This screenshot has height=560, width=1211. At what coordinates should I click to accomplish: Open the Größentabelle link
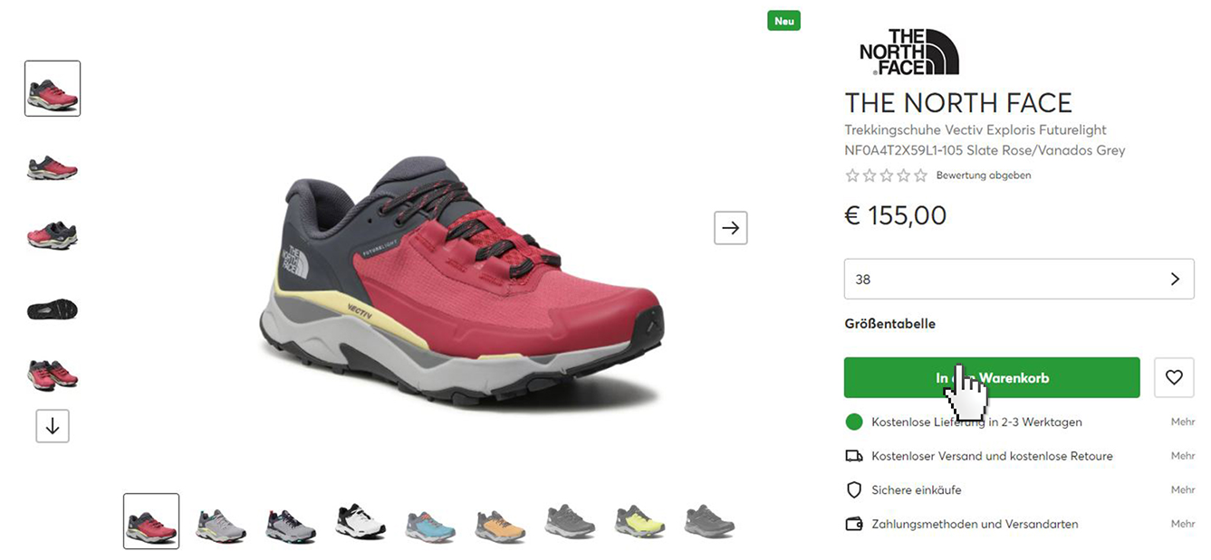tap(889, 324)
